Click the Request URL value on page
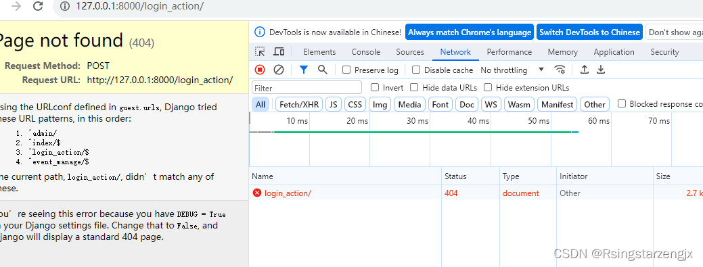 160,80
